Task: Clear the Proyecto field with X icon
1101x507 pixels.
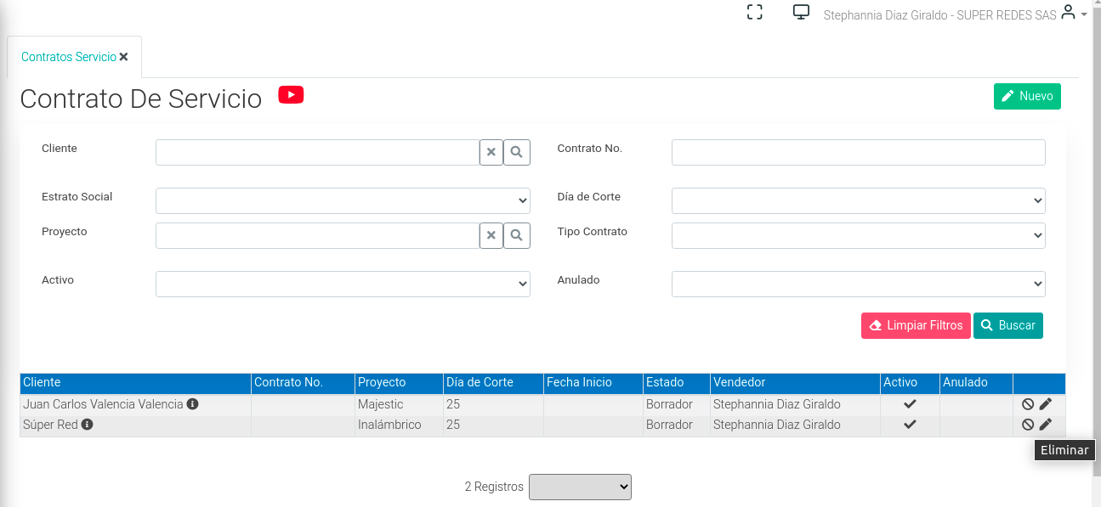Action: point(491,235)
